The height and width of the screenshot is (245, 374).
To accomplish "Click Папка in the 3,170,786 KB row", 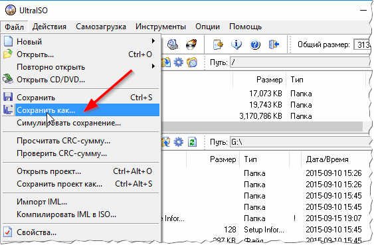I will [301, 116].
